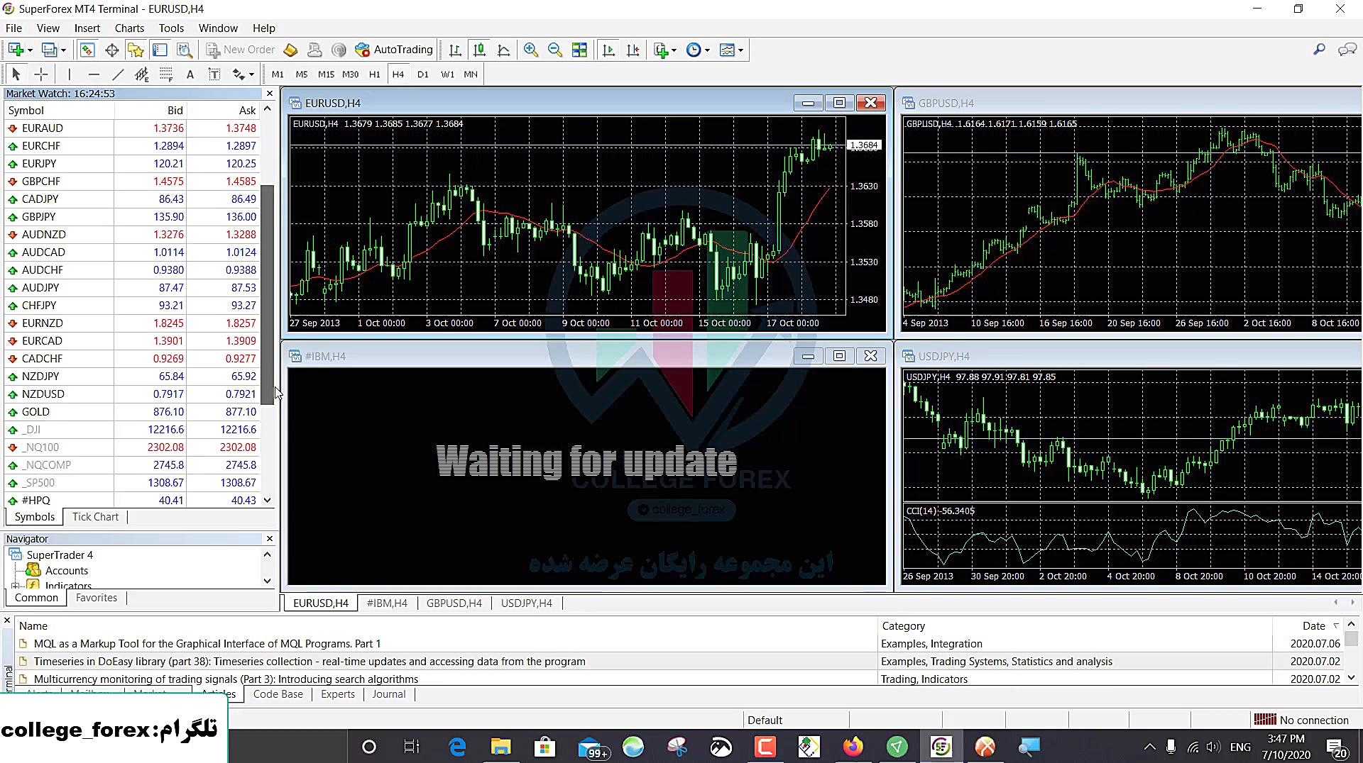Zoom in on the chart
The image size is (1363, 763).
pos(530,50)
